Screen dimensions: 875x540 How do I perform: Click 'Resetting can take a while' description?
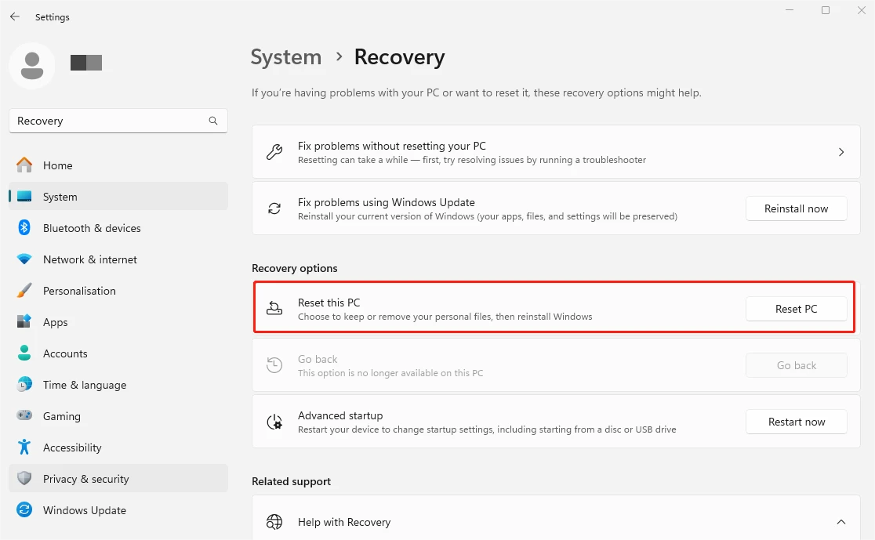pos(472,160)
